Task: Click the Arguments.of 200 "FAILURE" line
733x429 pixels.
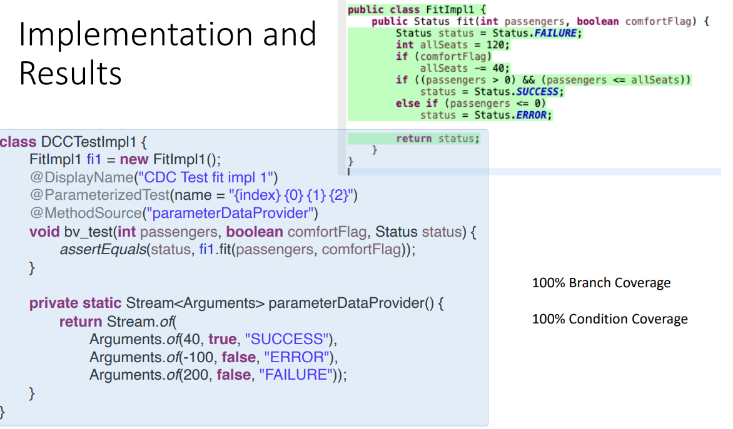Action: click(218, 375)
